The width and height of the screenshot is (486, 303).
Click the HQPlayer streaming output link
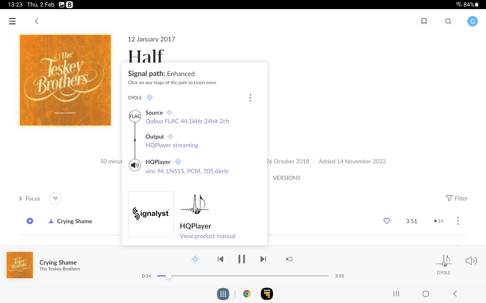172,145
